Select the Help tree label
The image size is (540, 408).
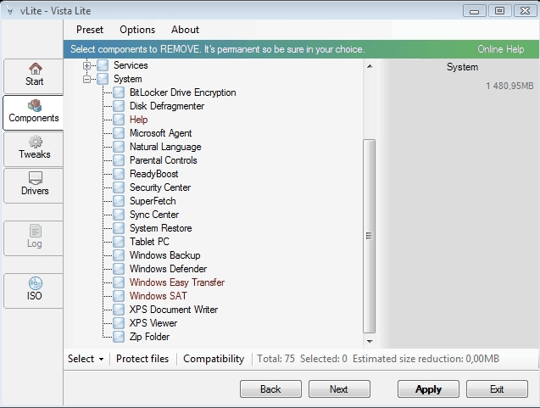click(x=138, y=120)
